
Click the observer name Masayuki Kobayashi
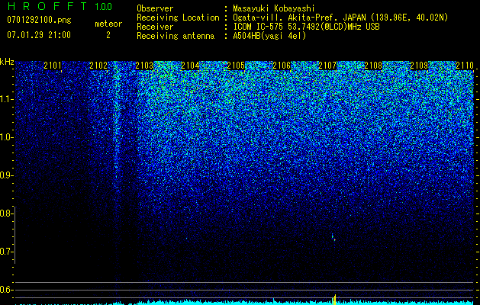(x=274, y=9)
